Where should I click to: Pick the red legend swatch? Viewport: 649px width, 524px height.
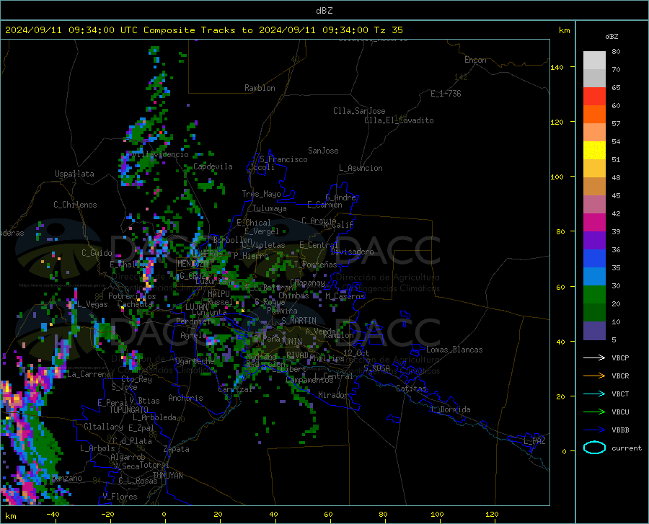pyautogui.click(x=594, y=97)
